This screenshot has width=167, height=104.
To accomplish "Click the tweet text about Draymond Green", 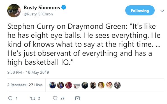I will (x=84, y=44).
